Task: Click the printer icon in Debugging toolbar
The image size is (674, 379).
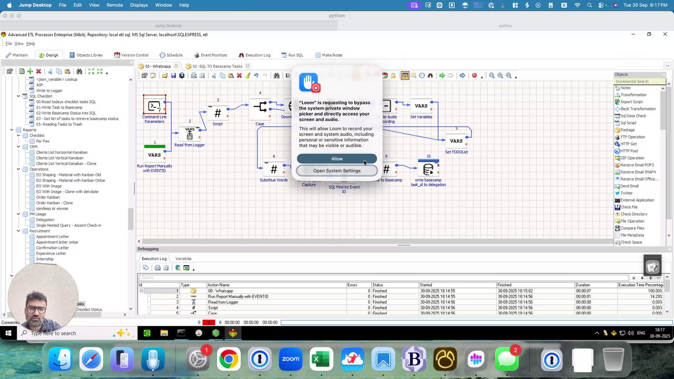Action: click(157, 268)
